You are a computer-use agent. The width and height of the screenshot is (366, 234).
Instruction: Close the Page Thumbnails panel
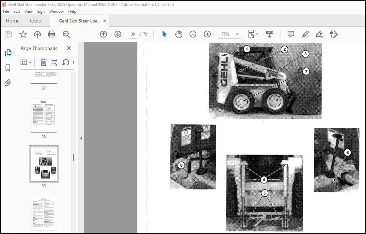69,48
